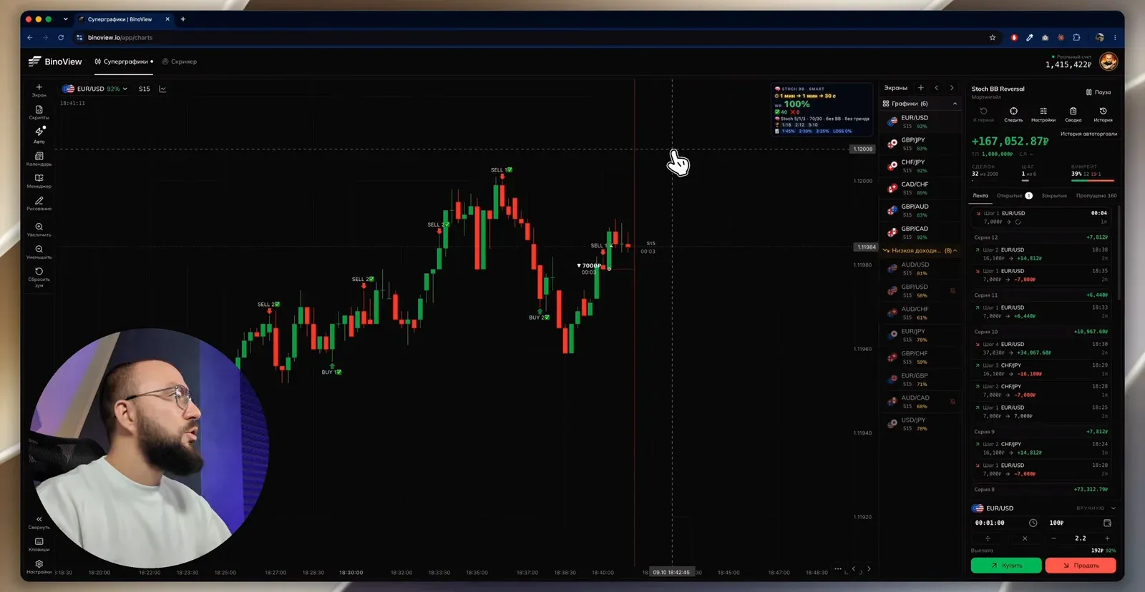Screen dimensions: 1145x592
Task: Switch to the Пропущено 160 tab
Action: click(x=1096, y=195)
